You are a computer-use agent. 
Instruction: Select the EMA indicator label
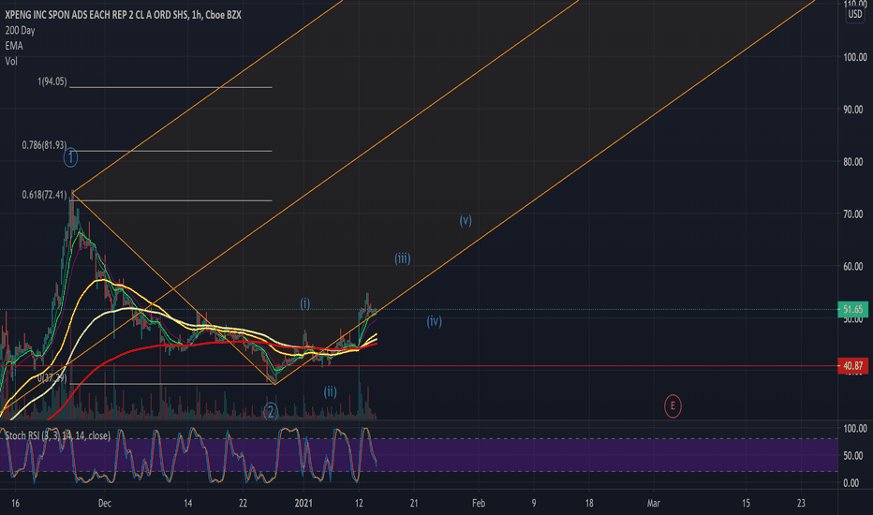(14, 46)
